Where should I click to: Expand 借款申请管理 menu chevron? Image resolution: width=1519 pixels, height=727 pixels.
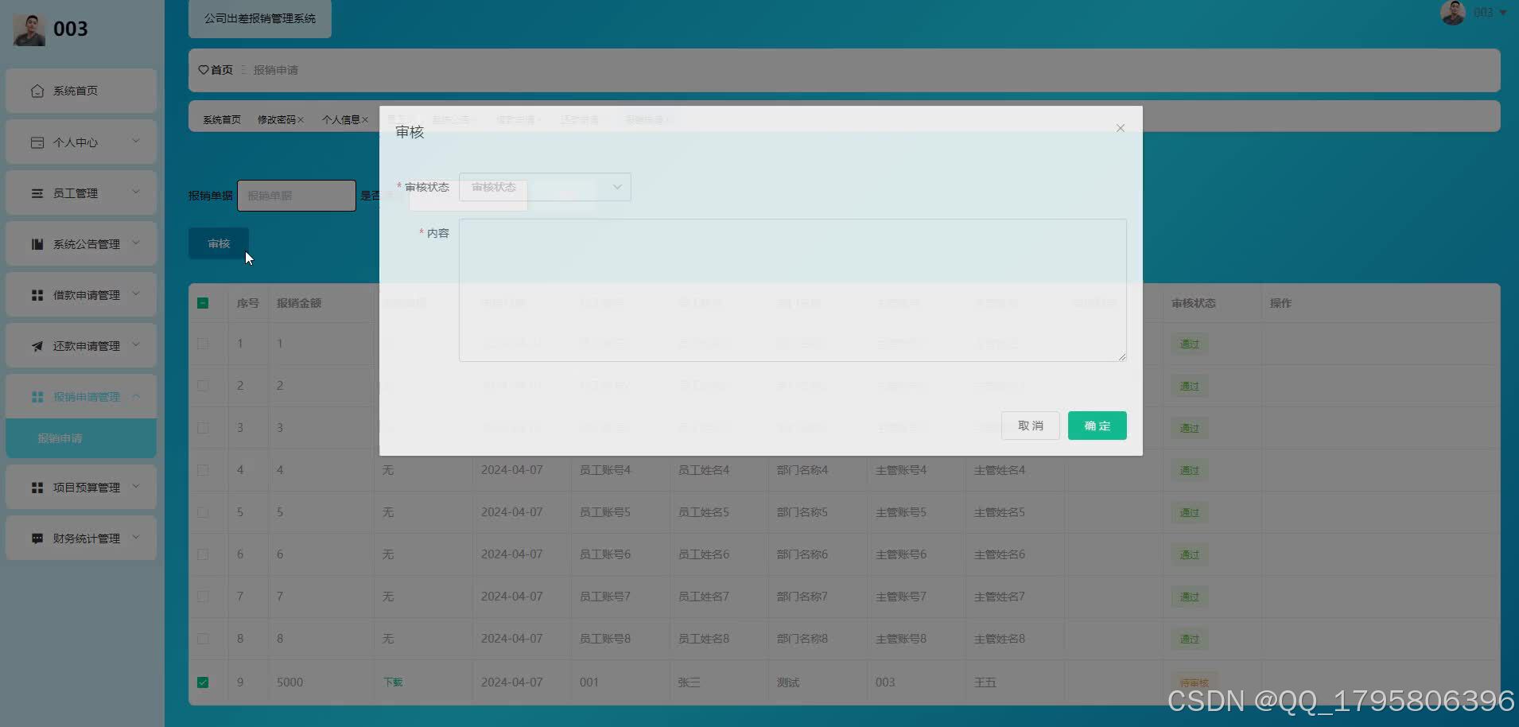coord(136,294)
